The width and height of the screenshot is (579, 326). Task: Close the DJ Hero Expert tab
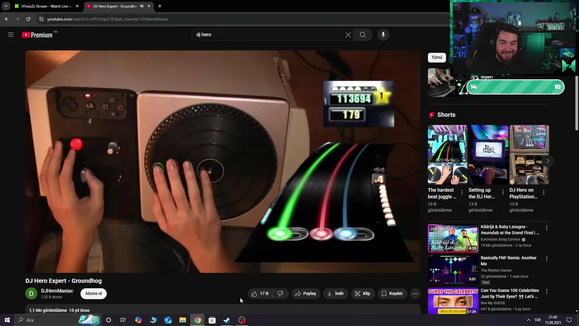[149, 6]
